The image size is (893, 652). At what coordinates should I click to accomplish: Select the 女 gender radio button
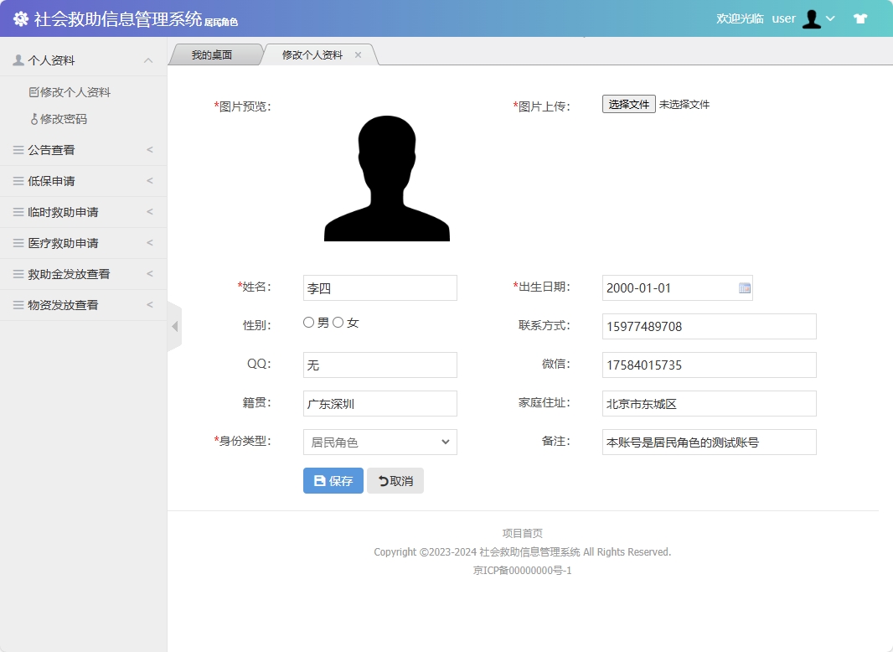coord(338,321)
